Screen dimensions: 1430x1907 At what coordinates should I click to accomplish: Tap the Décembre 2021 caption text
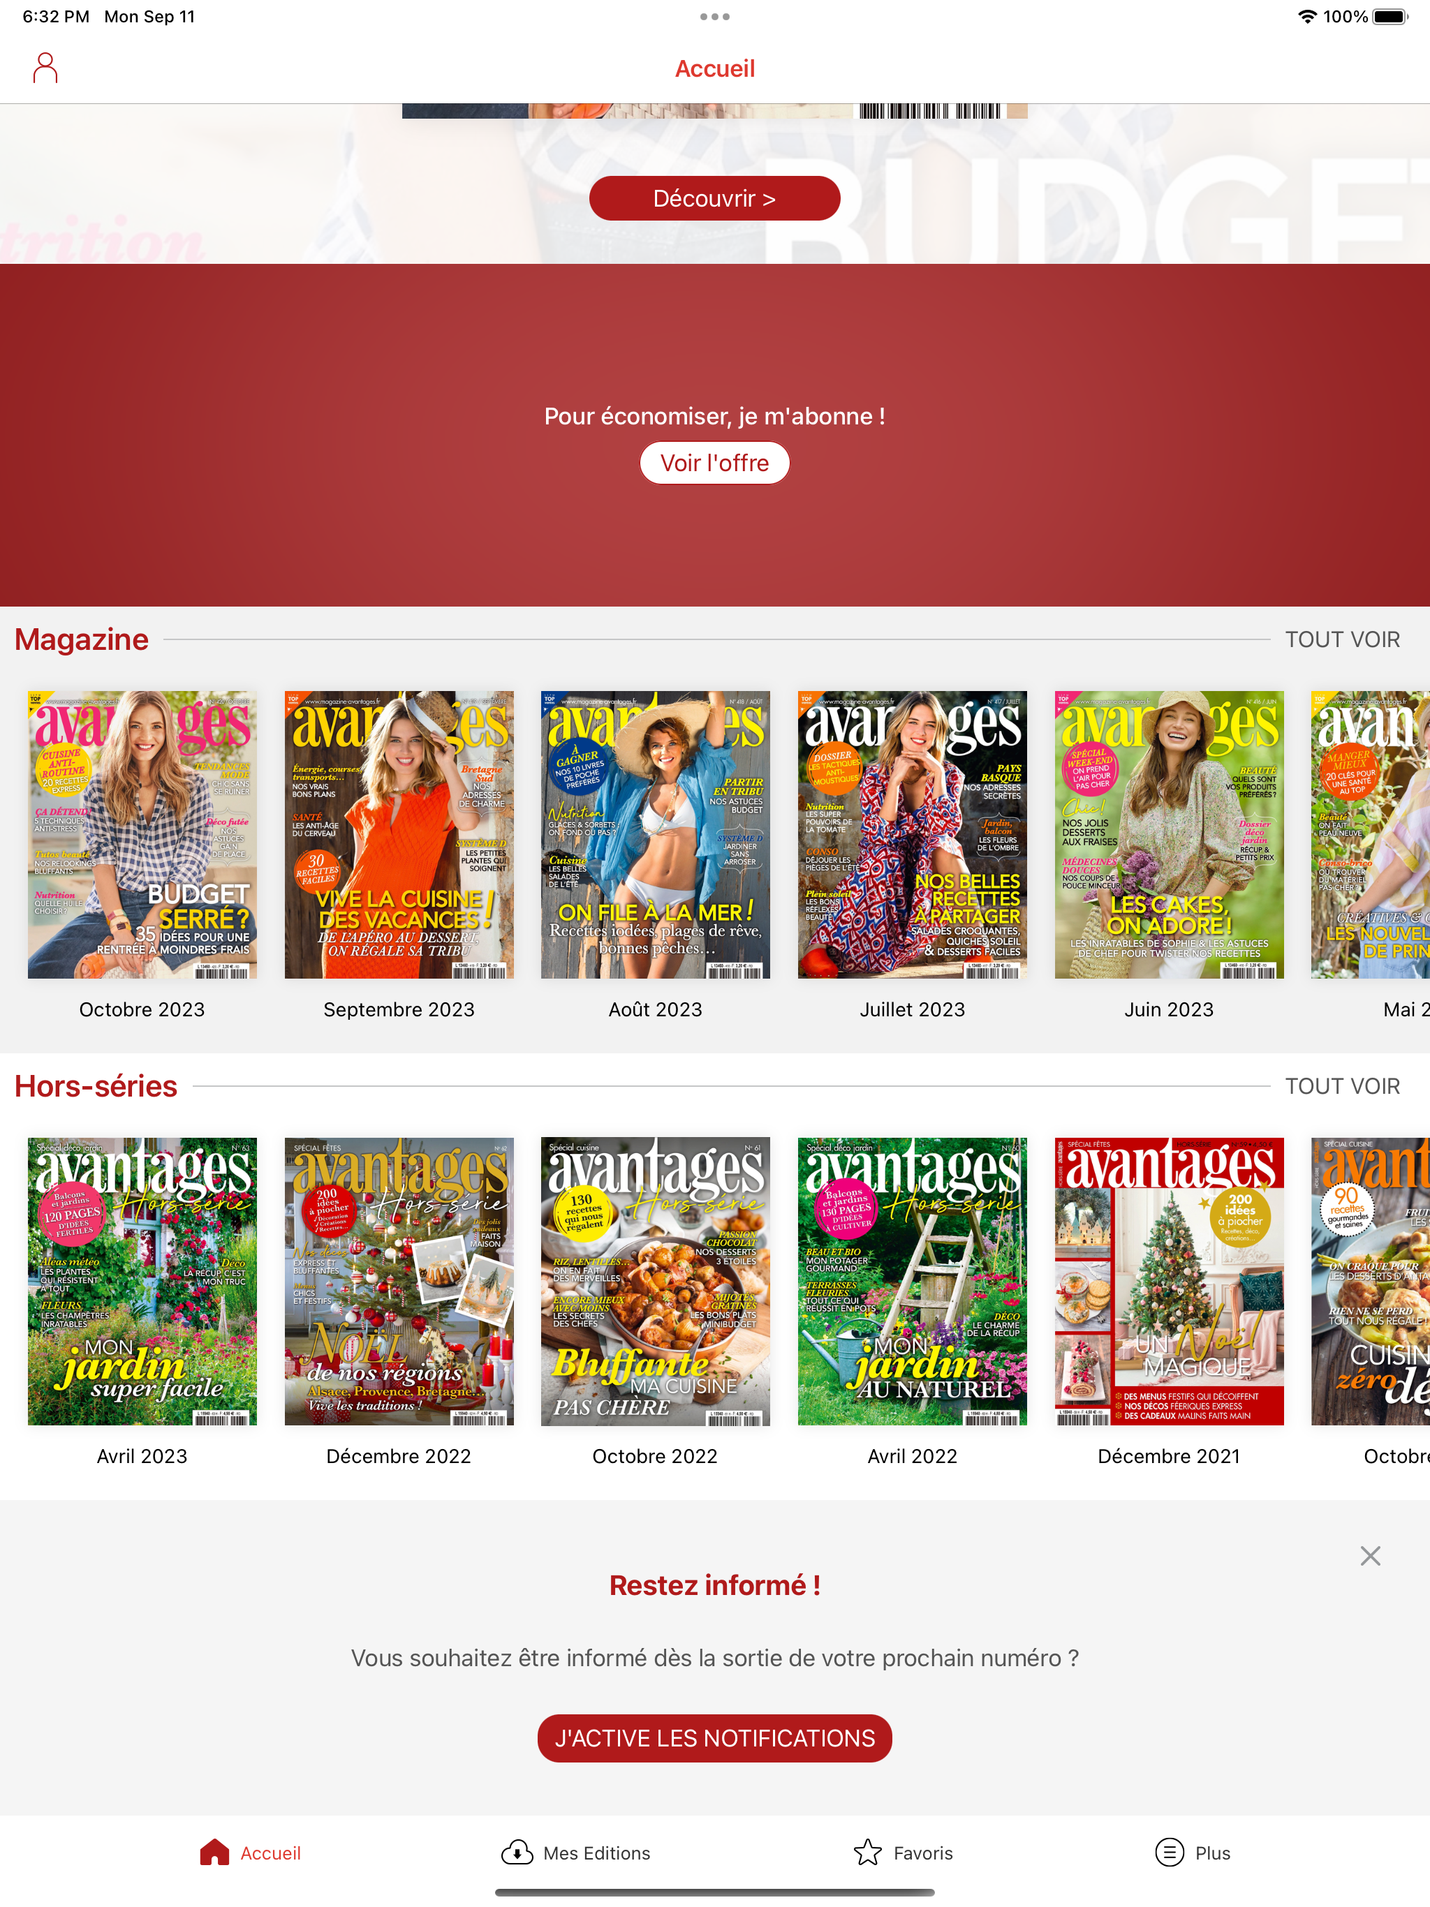tap(1170, 1456)
